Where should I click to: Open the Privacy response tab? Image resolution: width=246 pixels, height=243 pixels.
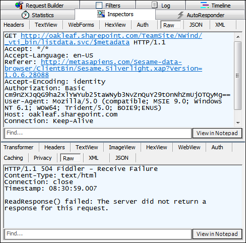pos(42,158)
